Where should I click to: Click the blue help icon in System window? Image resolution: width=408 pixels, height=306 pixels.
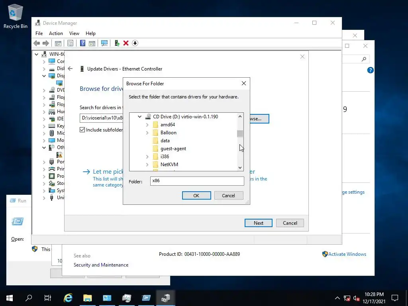pos(370,70)
